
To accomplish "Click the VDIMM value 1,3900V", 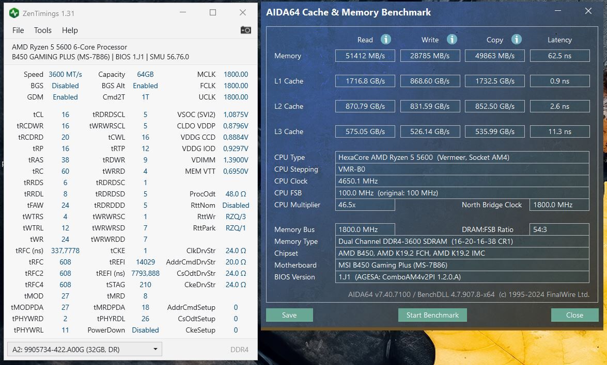I will (x=236, y=160).
